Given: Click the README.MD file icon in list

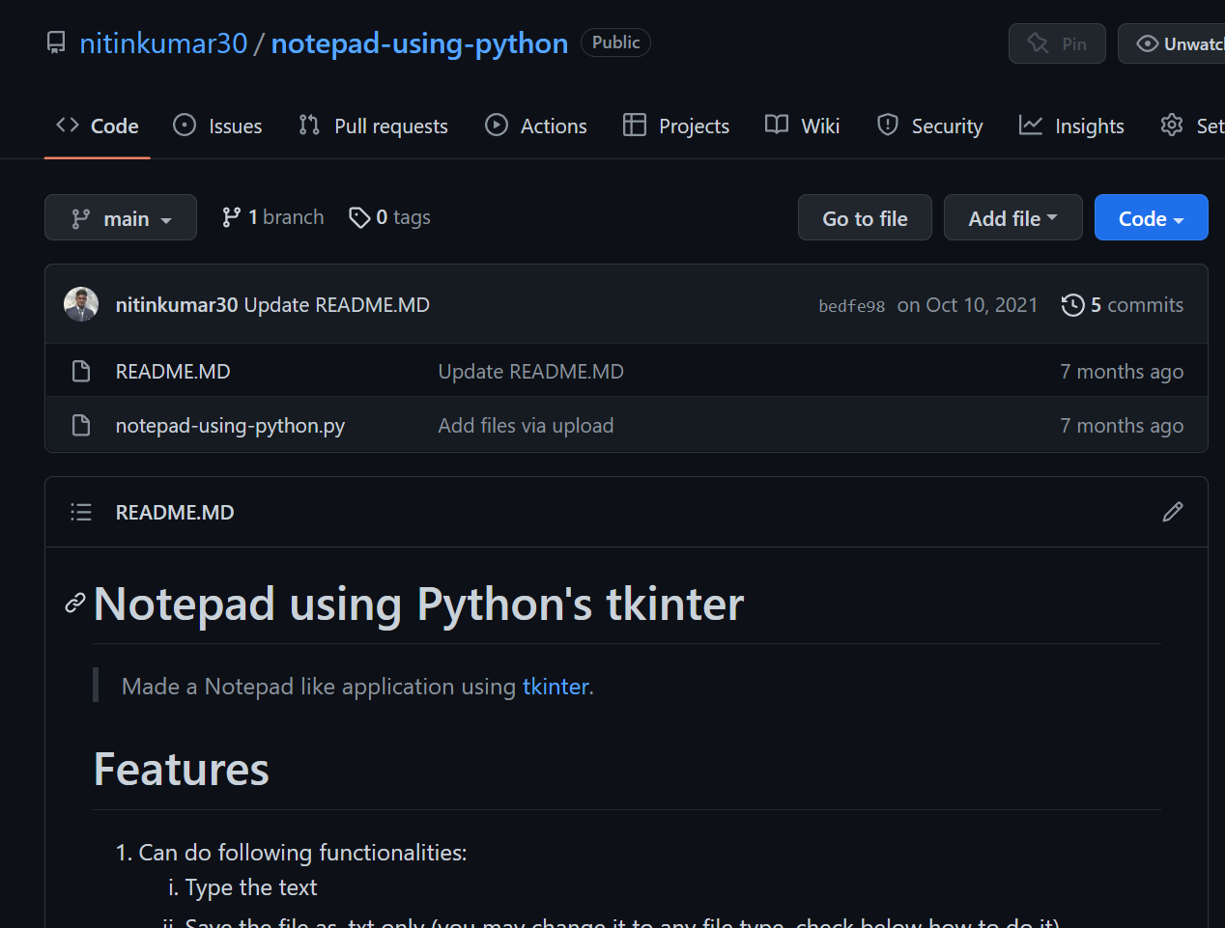Looking at the screenshot, I should pos(81,372).
